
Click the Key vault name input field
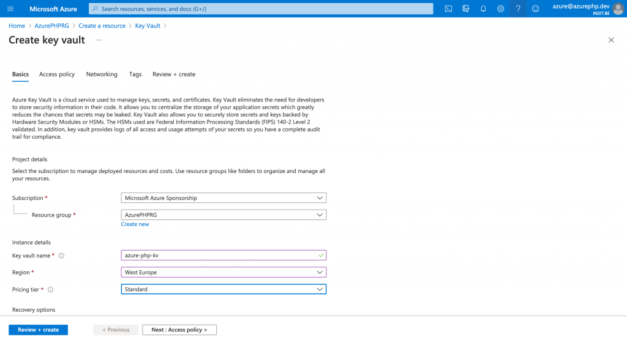point(223,256)
